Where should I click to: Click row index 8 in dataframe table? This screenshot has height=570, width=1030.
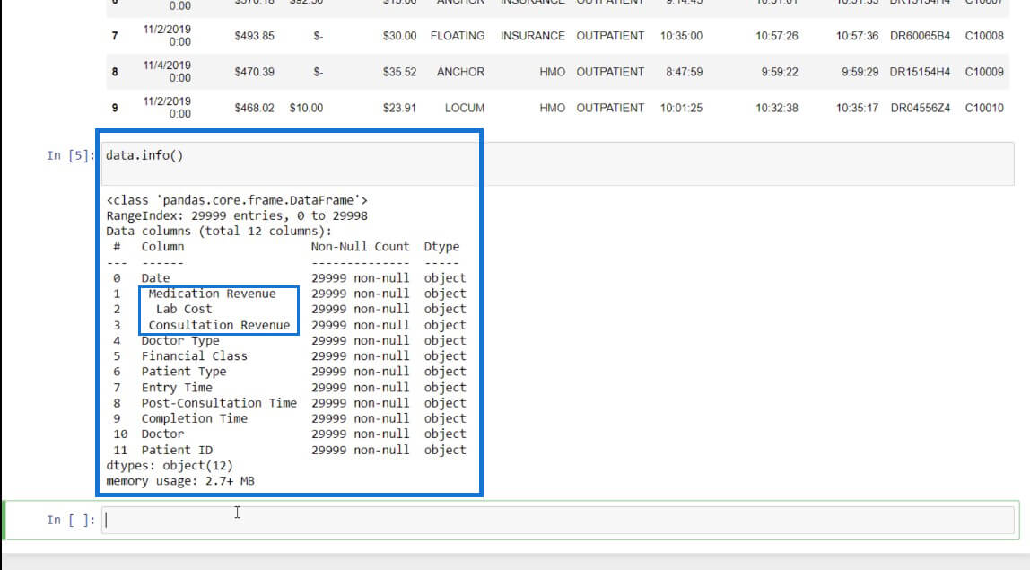tap(115, 72)
